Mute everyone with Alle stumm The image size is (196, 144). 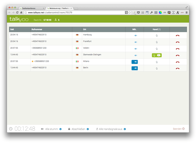[49, 129]
